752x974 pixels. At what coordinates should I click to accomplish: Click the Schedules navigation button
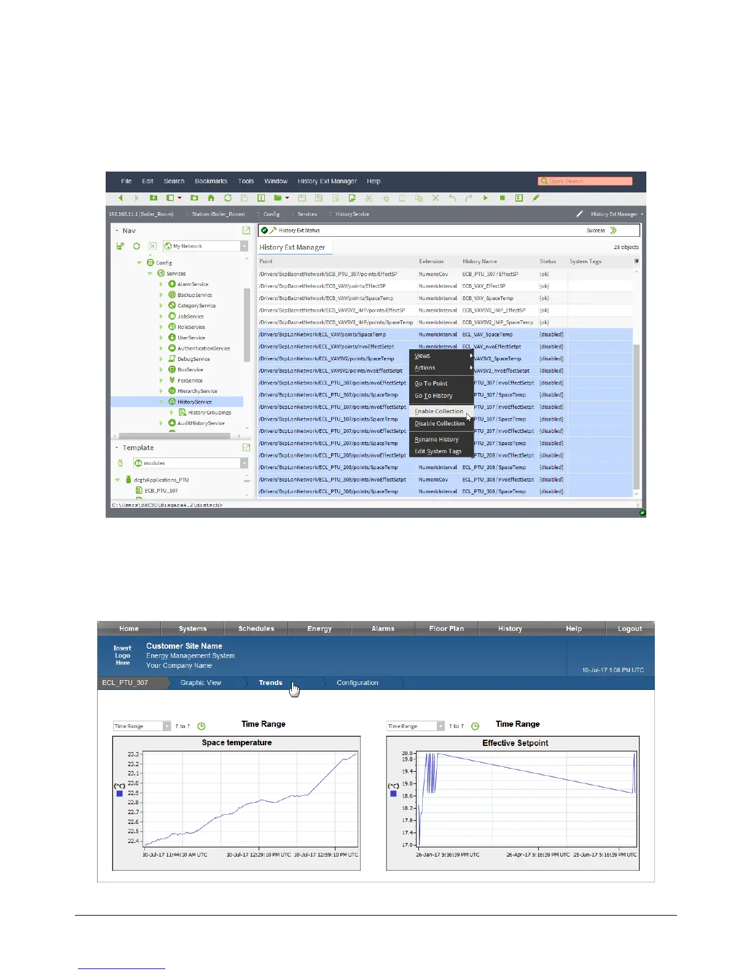tap(256, 628)
